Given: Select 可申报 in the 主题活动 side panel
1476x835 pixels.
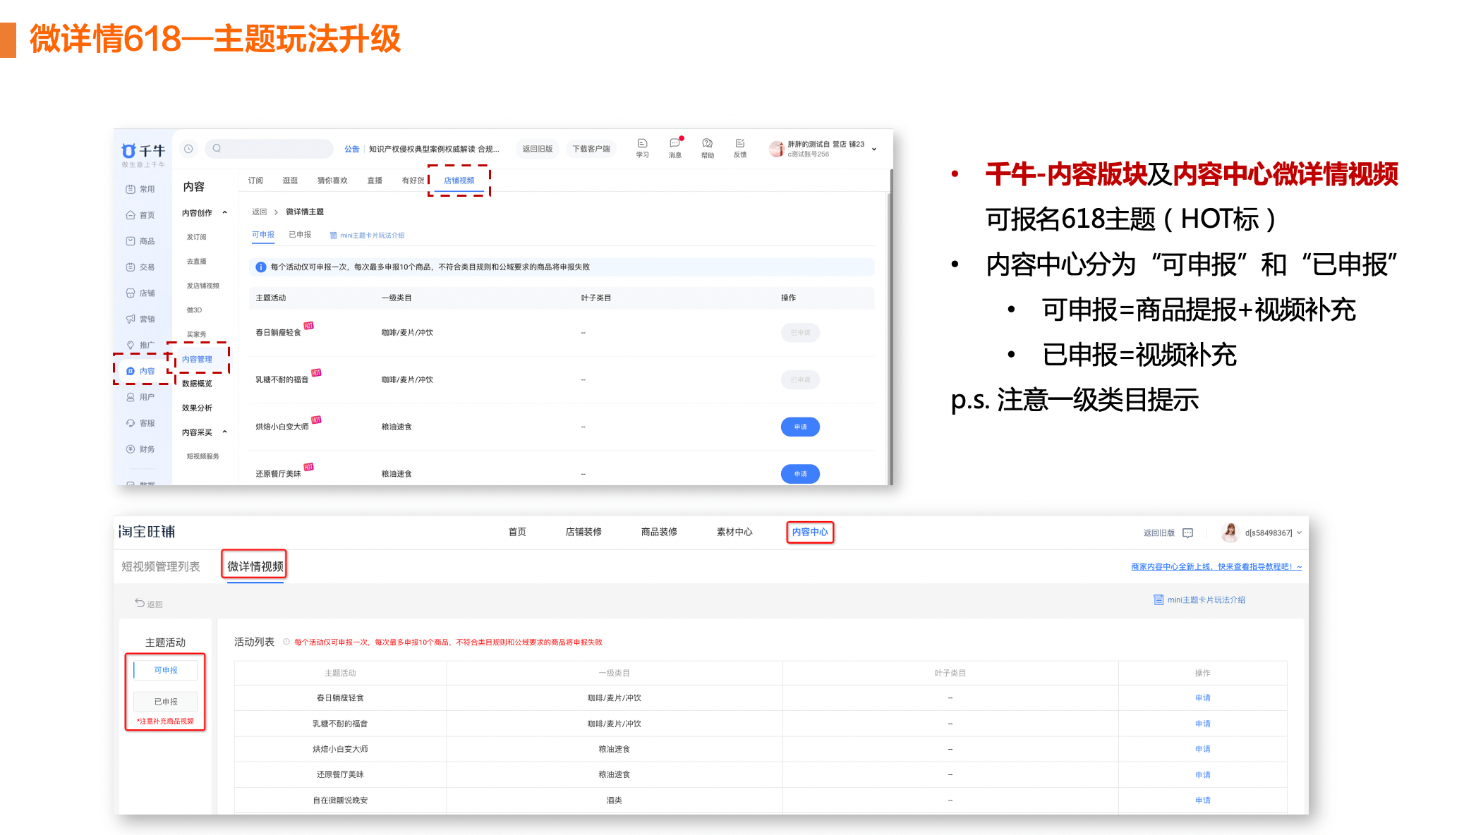Looking at the screenshot, I should coord(166,670).
